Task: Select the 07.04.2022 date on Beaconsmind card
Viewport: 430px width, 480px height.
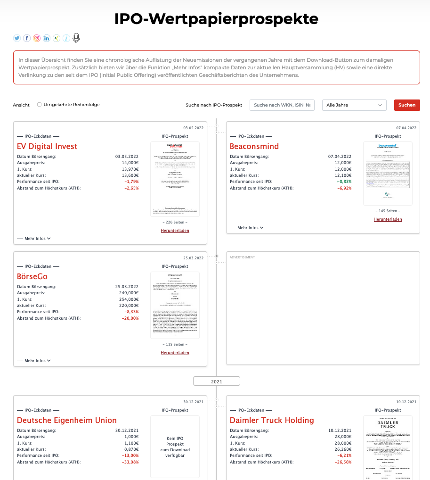Action: pyautogui.click(x=406, y=128)
